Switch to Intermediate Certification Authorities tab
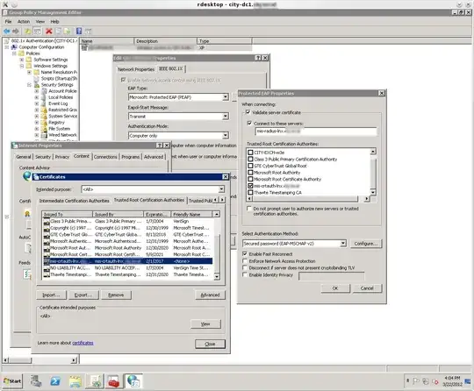 pos(75,201)
